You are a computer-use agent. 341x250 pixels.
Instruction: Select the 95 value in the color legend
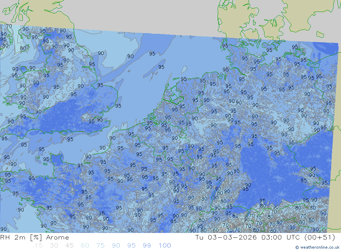131,246
